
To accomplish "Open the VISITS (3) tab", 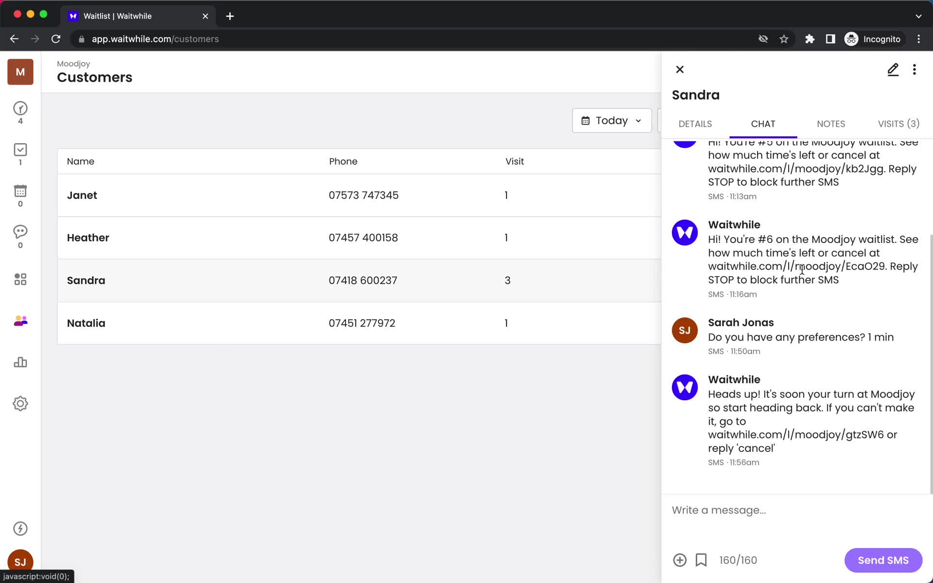I will 898,124.
